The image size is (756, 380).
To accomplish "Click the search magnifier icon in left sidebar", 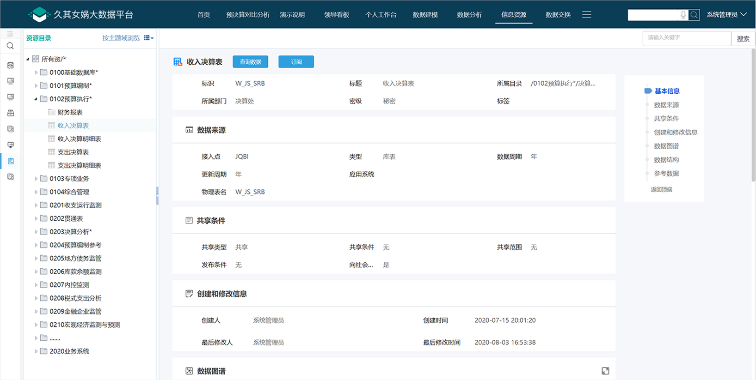I will (10, 46).
